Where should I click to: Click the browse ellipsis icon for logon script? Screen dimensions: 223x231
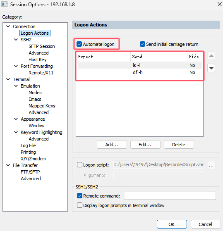click(211, 165)
